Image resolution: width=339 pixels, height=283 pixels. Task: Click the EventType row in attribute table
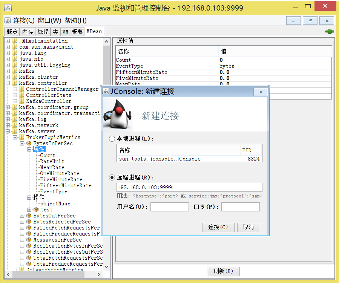click(x=224, y=66)
